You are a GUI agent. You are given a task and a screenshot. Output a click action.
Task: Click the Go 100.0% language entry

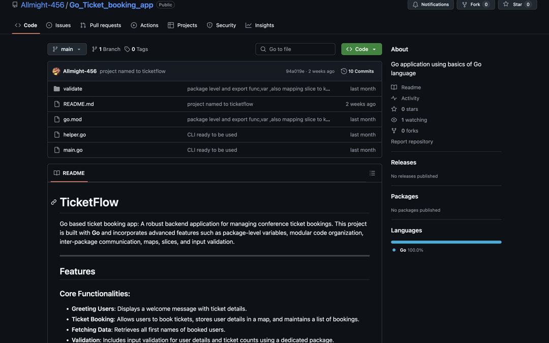(408, 250)
